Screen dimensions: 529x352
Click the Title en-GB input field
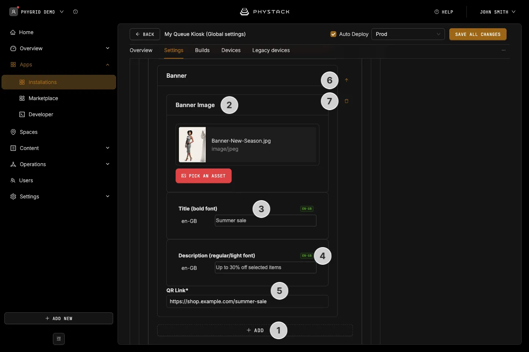(x=266, y=221)
